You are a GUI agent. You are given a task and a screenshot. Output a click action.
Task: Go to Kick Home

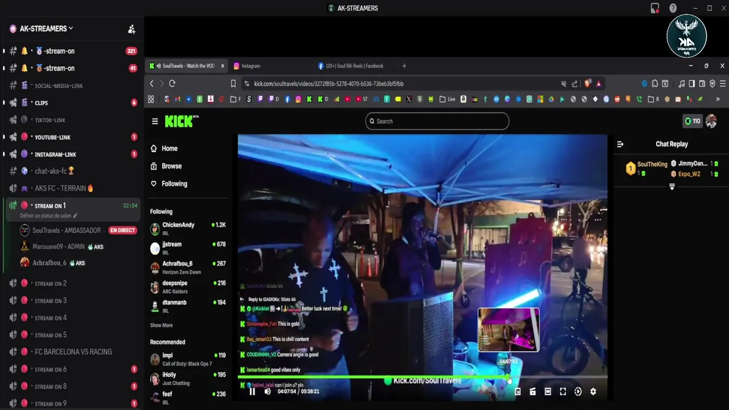coord(164,149)
